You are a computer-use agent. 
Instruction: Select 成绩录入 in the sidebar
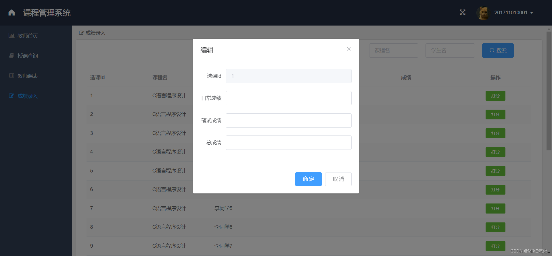[28, 96]
